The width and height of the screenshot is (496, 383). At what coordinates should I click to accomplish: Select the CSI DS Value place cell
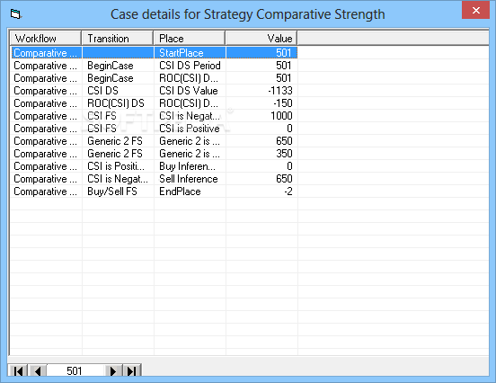190,91
